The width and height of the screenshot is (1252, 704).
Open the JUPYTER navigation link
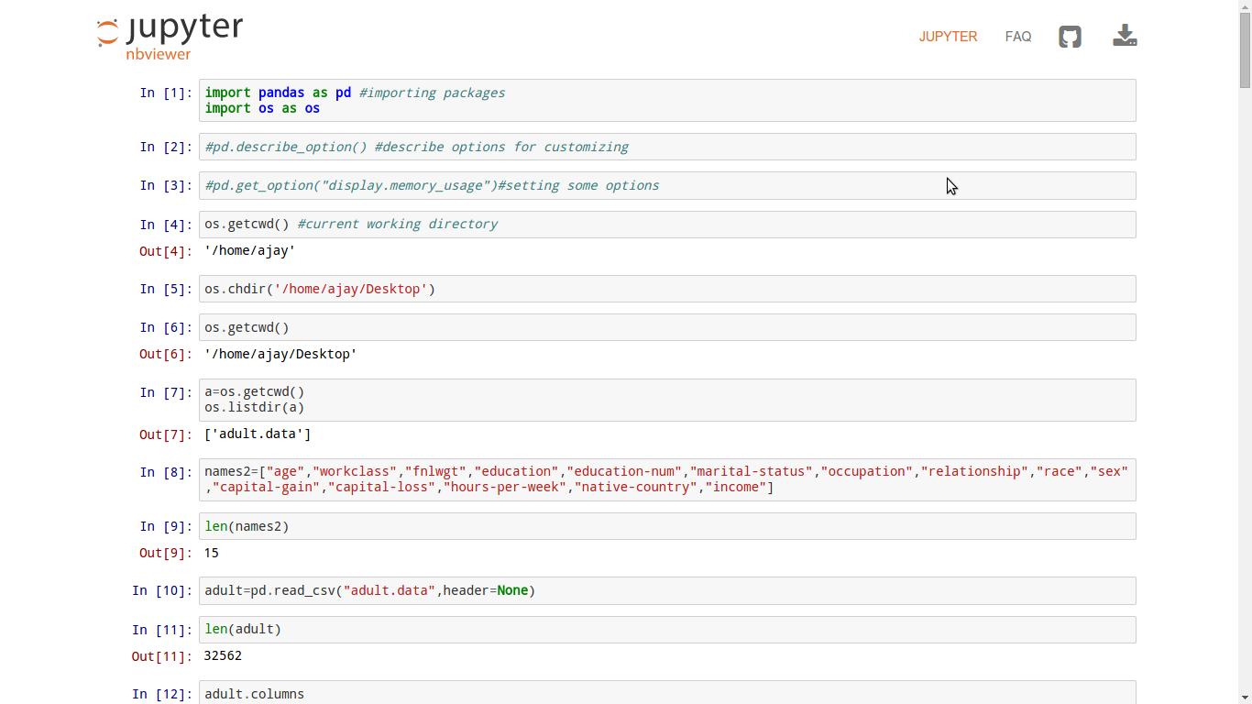(948, 37)
